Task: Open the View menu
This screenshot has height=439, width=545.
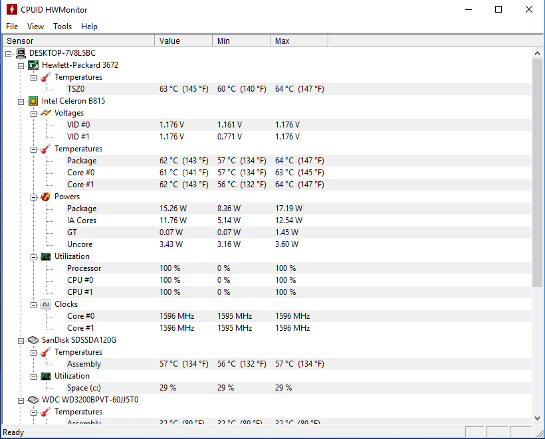Action: point(35,27)
